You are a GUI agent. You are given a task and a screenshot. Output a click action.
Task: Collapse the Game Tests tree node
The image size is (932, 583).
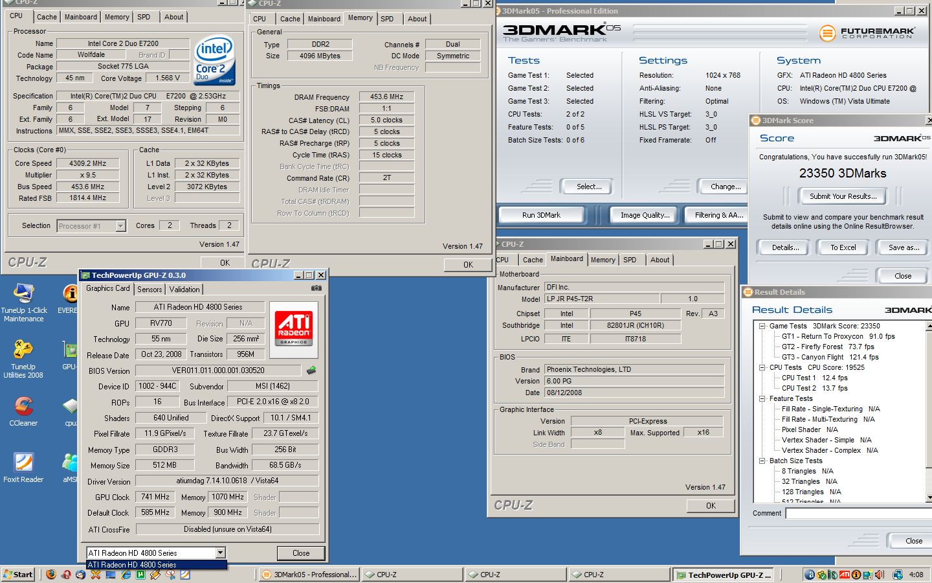click(762, 326)
